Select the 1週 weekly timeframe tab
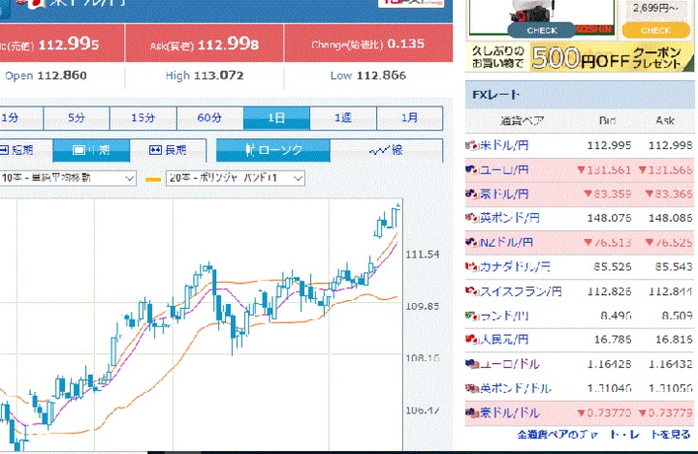 click(343, 118)
